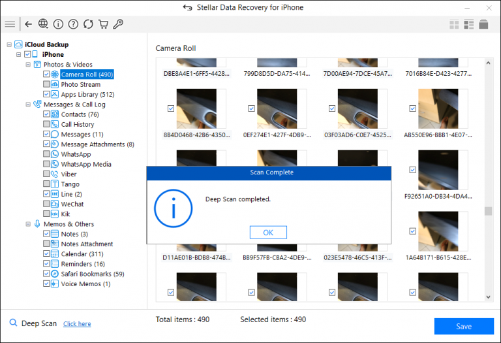Click the Deep Scan 'Click here' link

tap(77, 324)
